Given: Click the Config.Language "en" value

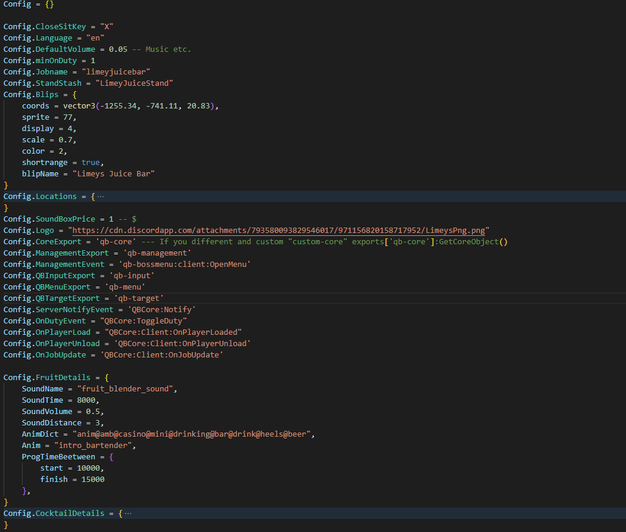Looking at the screenshot, I should click(95, 38).
